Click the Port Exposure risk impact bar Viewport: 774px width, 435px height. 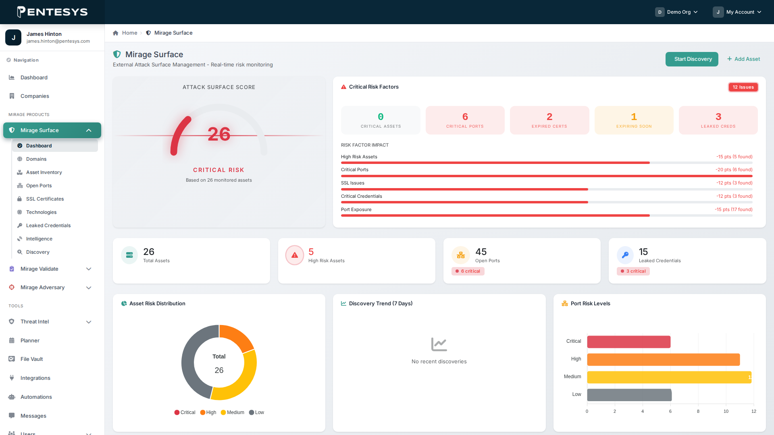point(547,216)
